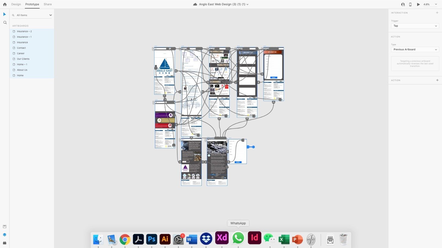
Task: Click the Home icon in top bar
Action: click(x=5, y=4)
